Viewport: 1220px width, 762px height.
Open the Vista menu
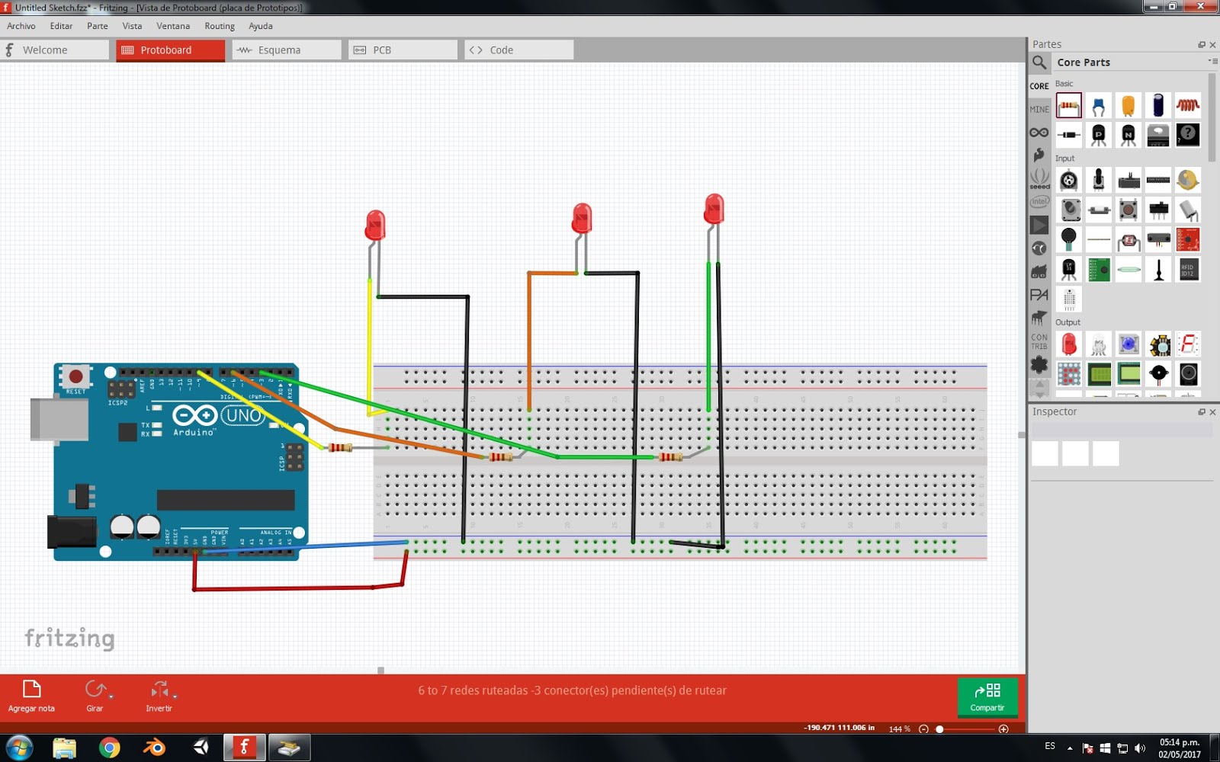coord(132,26)
